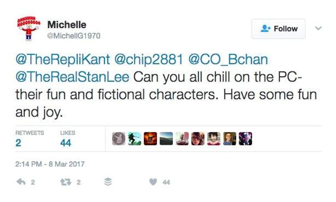The image size is (336, 202).
Task: Open the @chip2881 mention
Action: [149, 60]
